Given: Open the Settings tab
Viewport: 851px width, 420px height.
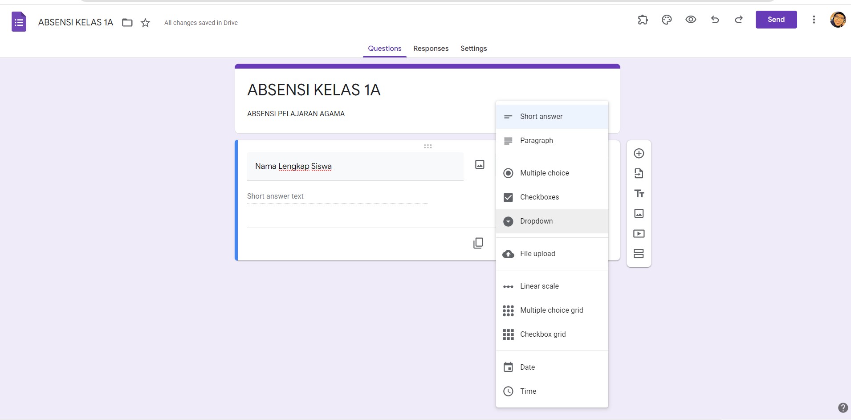Looking at the screenshot, I should [473, 49].
